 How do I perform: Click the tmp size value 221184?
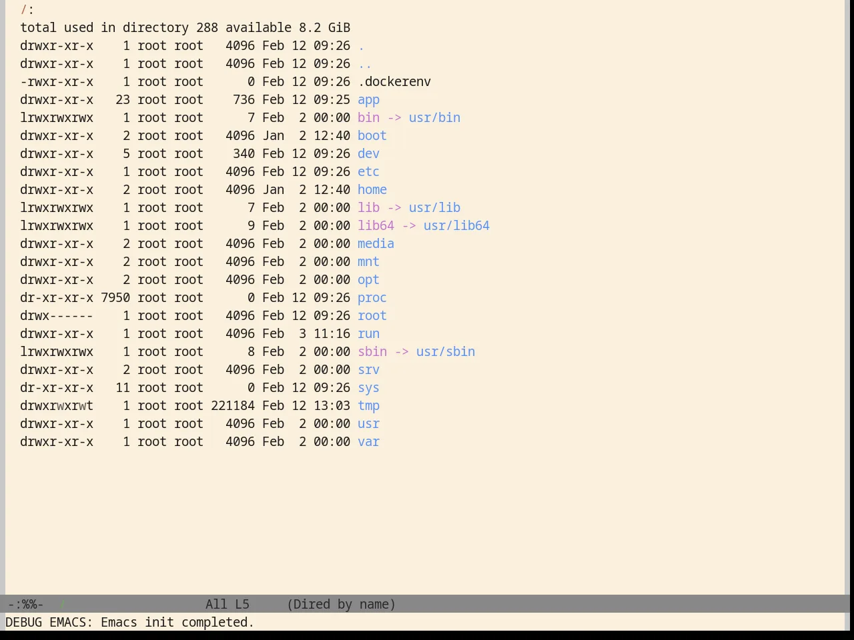233,406
